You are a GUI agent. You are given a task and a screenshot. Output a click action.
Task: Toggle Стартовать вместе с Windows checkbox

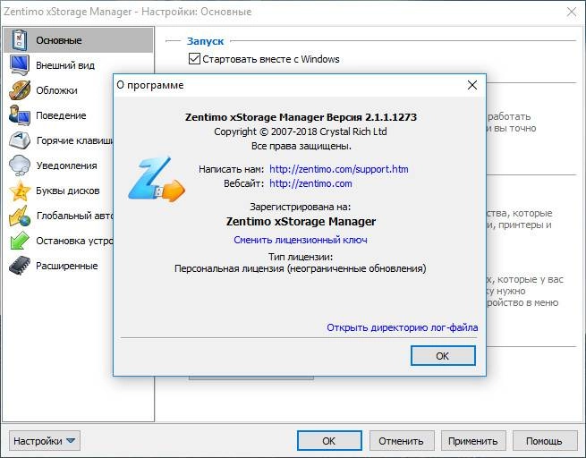tap(194, 59)
